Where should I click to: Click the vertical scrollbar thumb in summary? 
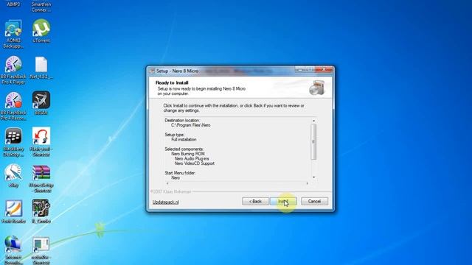pos(313,141)
